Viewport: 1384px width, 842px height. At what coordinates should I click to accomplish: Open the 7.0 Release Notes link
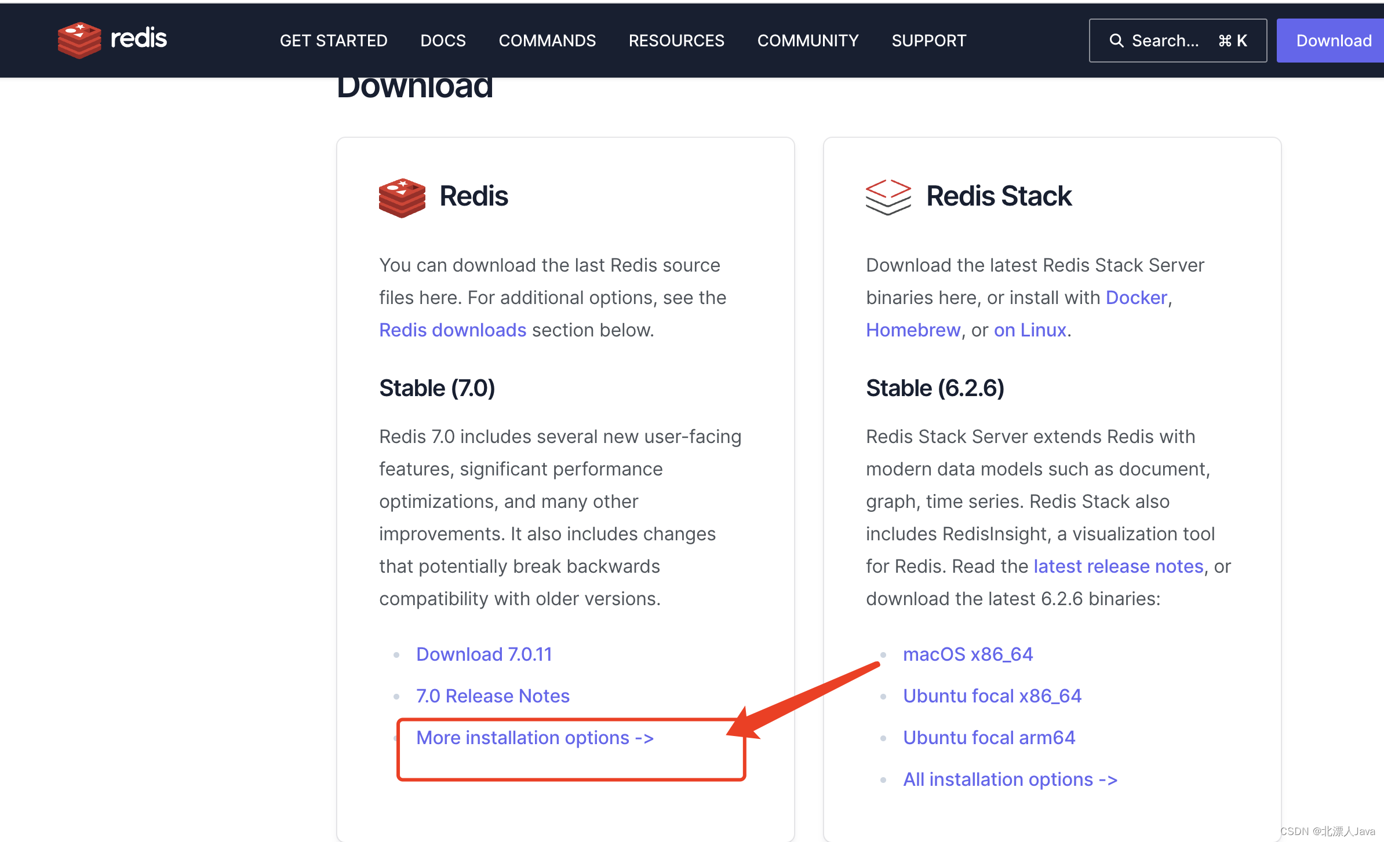point(493,696)
